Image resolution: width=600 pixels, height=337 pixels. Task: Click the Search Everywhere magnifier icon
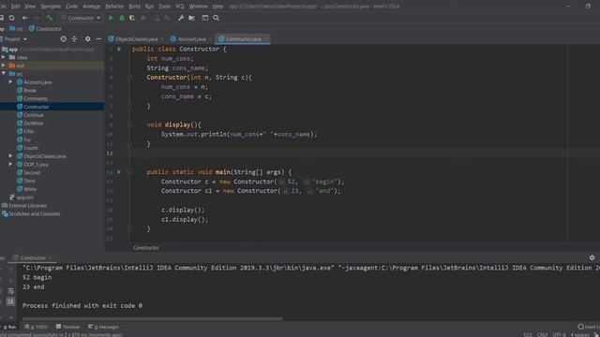[x=216, y=18]
